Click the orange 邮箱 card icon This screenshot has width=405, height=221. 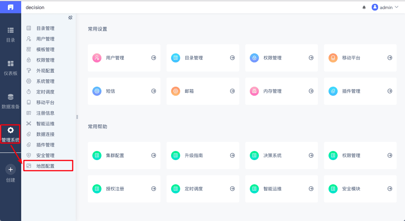(x=176, y=91)
